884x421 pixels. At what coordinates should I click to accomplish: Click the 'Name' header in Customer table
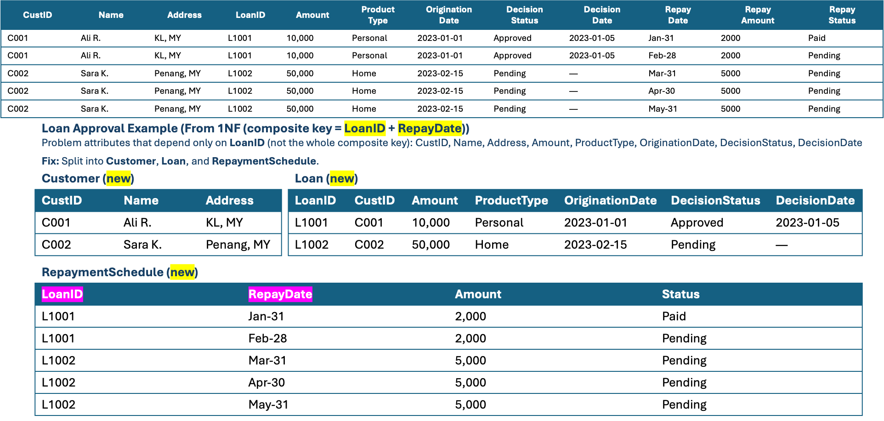tap(141, 201)
